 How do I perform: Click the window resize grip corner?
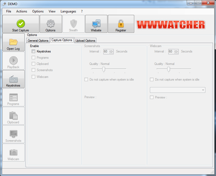(x=212, y=172)
